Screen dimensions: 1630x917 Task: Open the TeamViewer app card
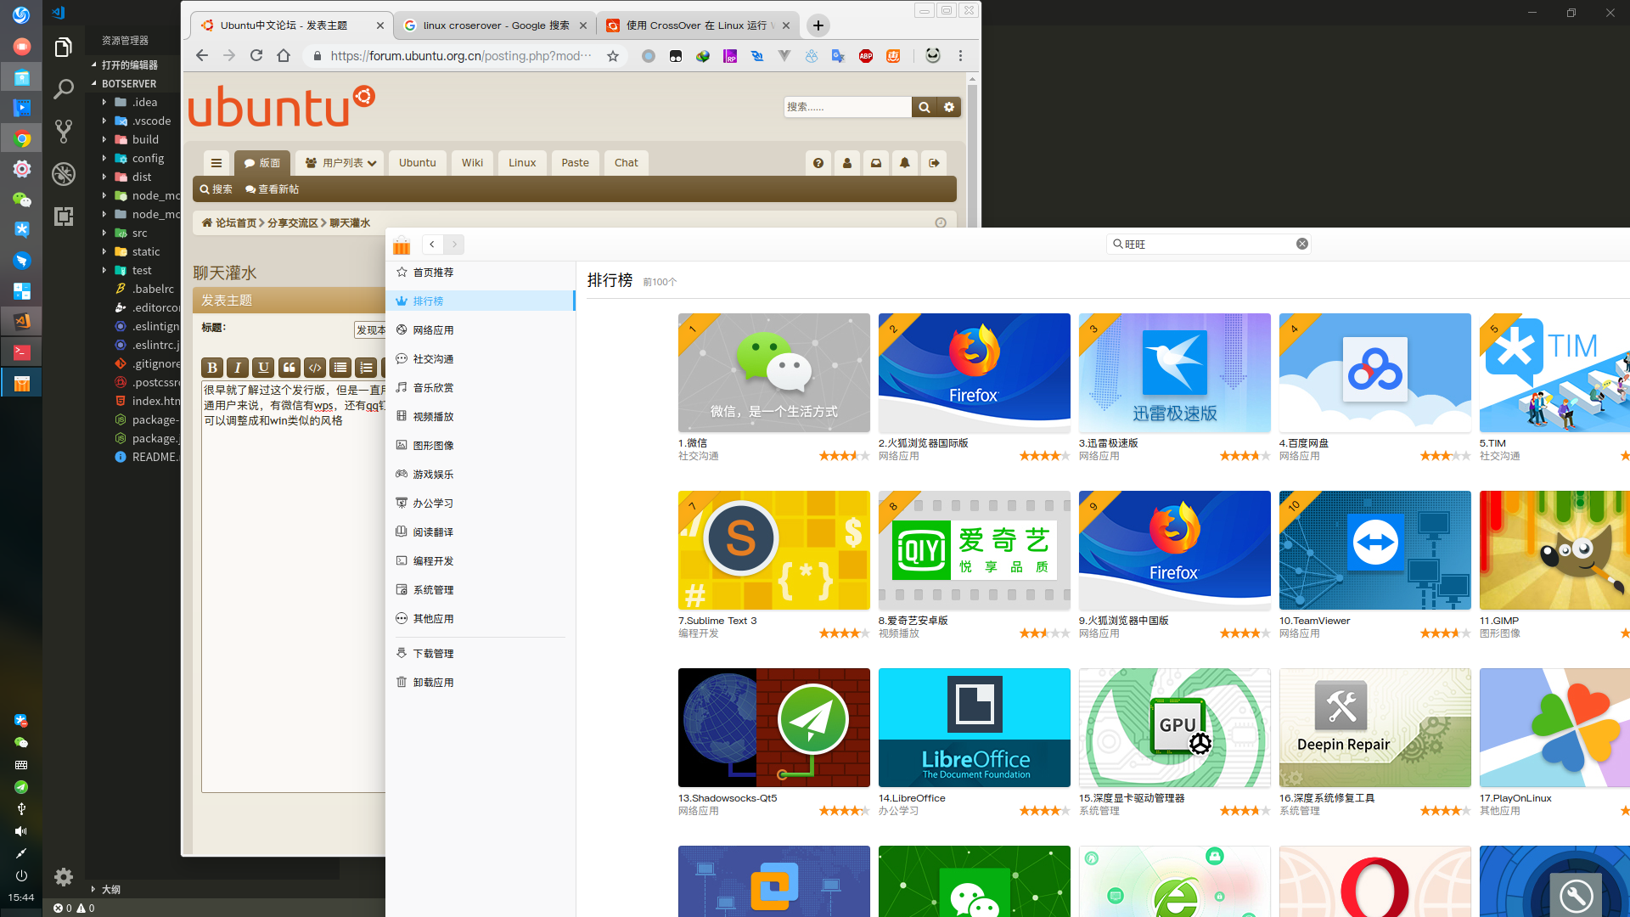click(x=1375, y=550)
